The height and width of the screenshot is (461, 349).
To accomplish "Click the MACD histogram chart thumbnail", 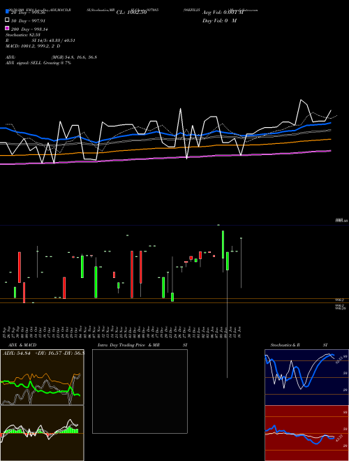I will (x=42, y=433).
